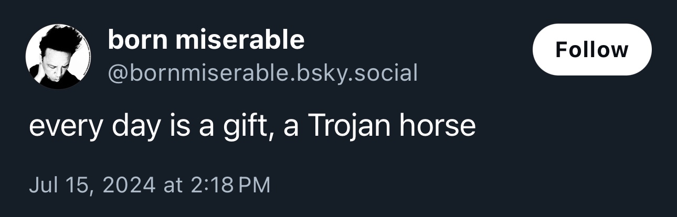Click "bsky.social" in the user handle
Image resolution: width=677 pixels, height=217 pixels.
pyautogui.click(x=355, y=73)
